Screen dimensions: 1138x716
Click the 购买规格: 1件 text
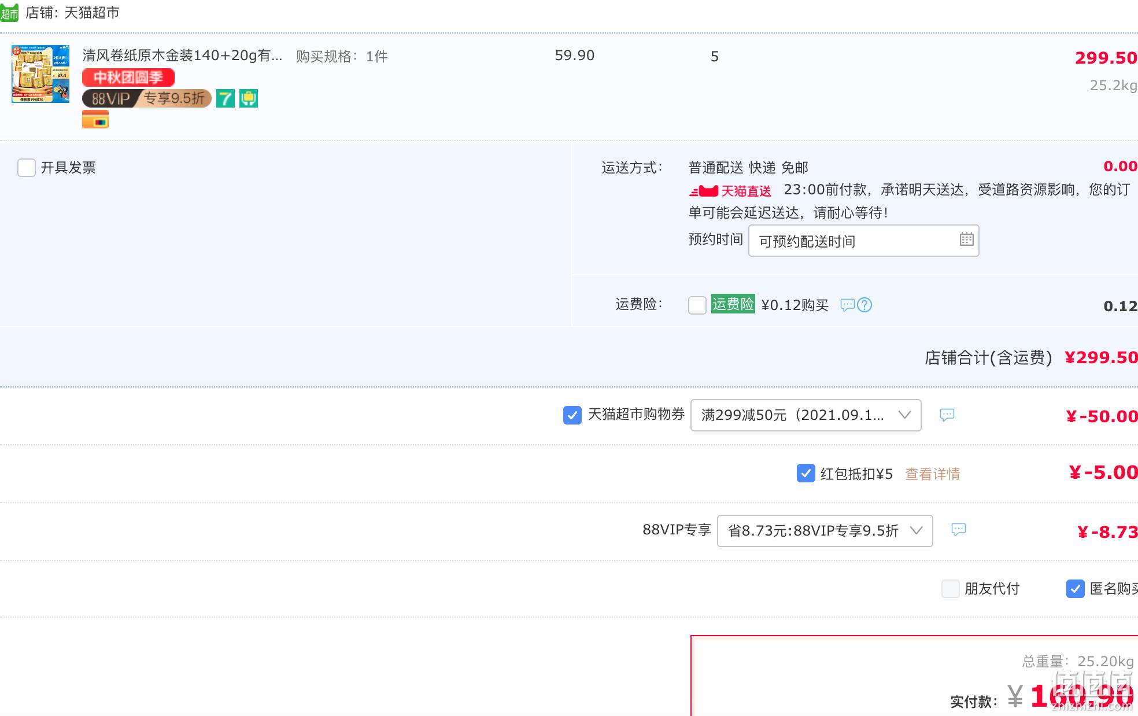[x=342, y=57]
